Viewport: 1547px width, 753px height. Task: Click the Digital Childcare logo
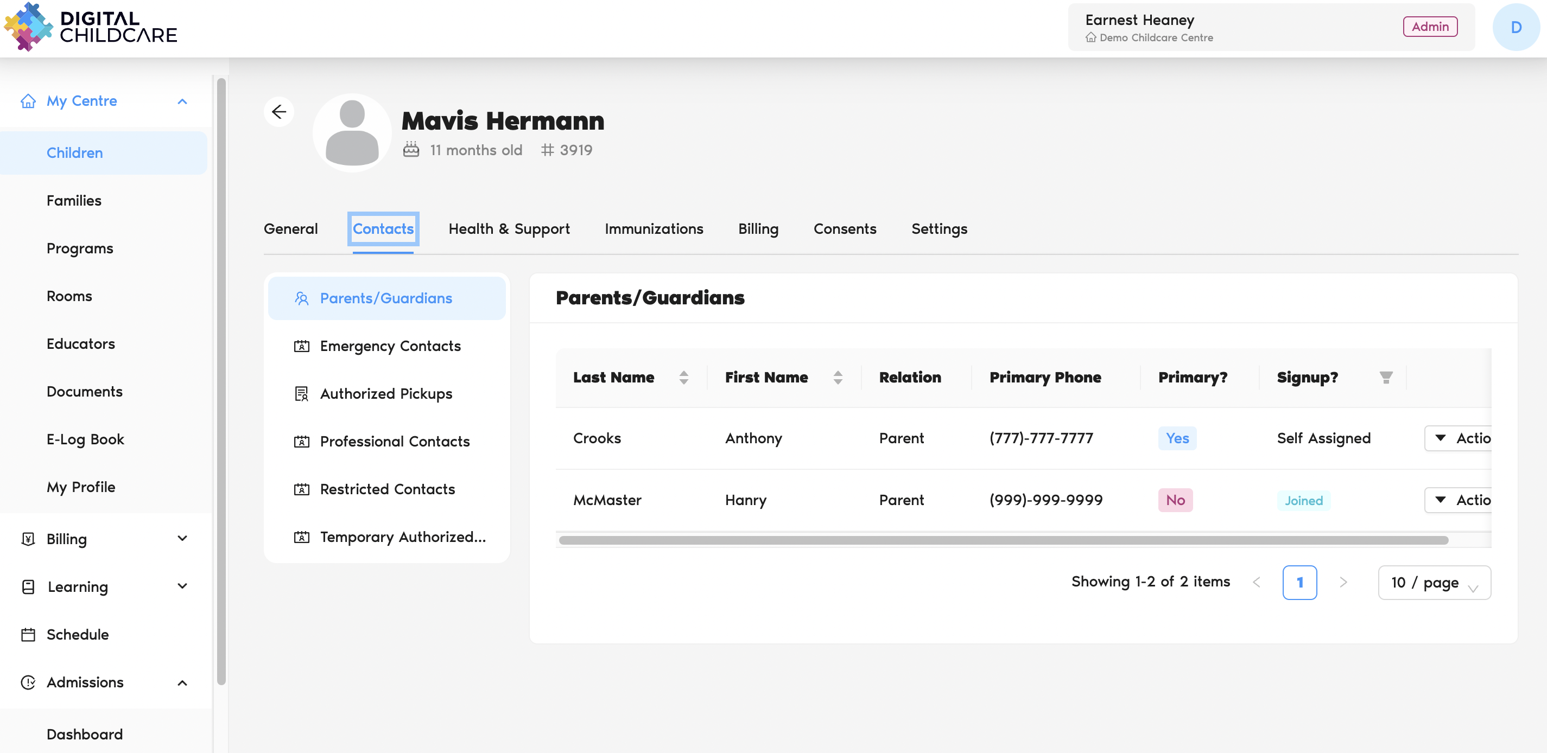[90, 27]
